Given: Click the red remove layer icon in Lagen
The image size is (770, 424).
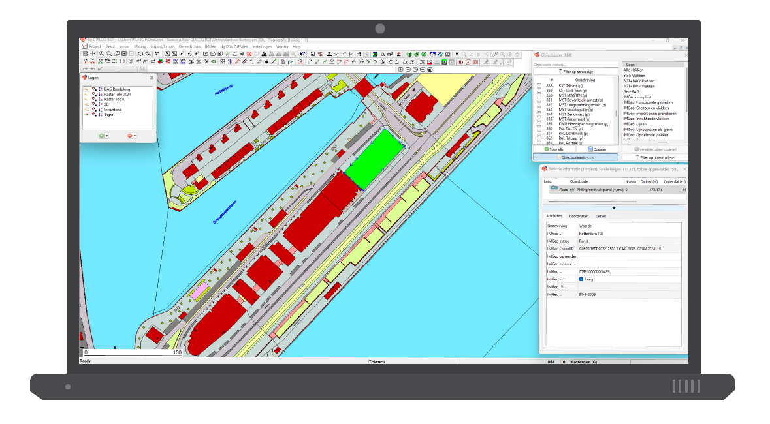Looking at the screenshot, I should (x=129, y=136).
